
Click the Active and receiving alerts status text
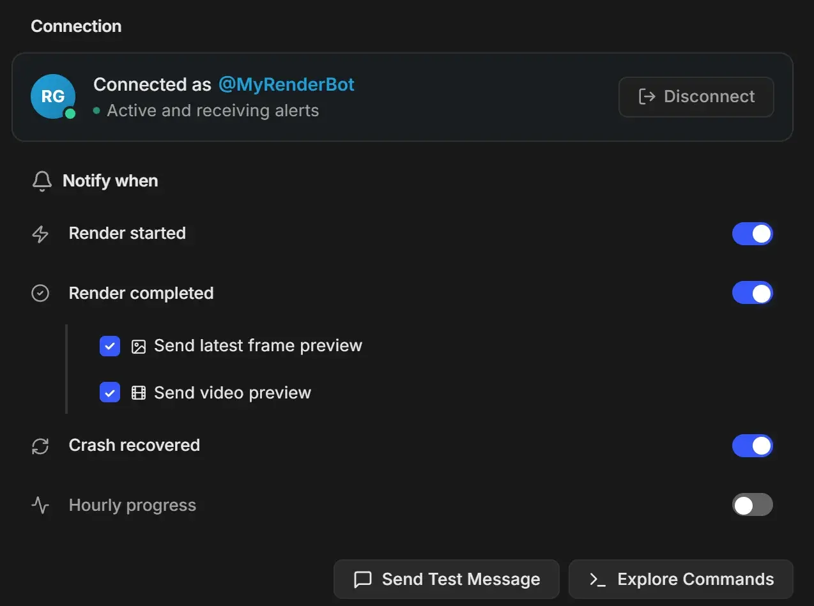[x=213, y=110]
